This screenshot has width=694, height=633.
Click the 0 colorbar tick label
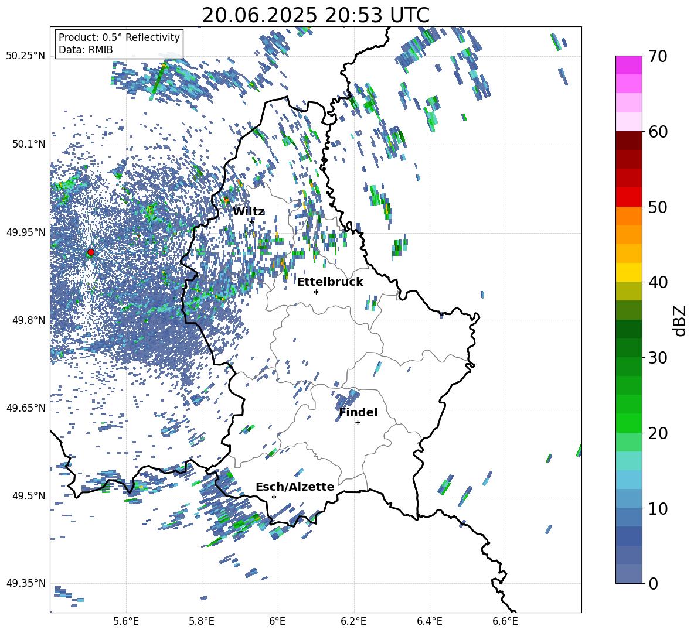[653, 583]
